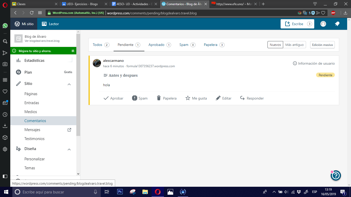
Task: Sort comments by Más antiguo
Action: coord(294,45)
